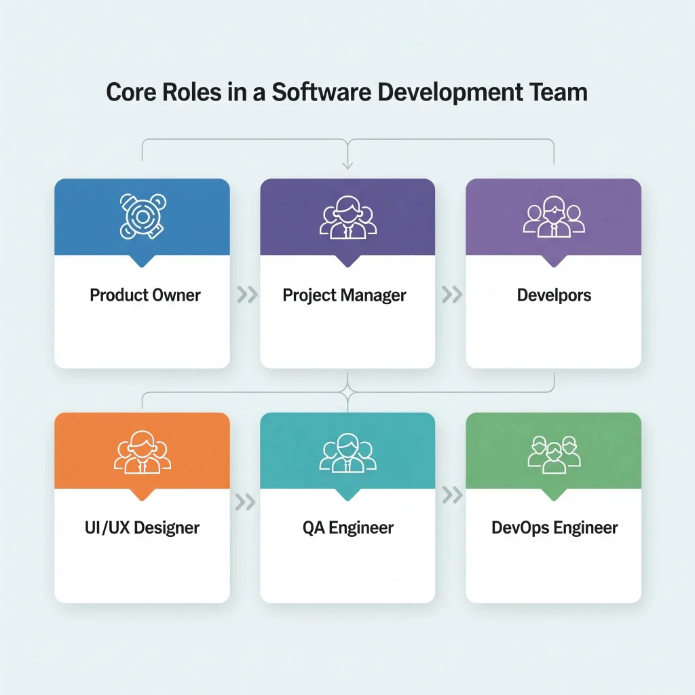
Task: Select the UI/UX Designer people icon
Action: pos(141,451)
